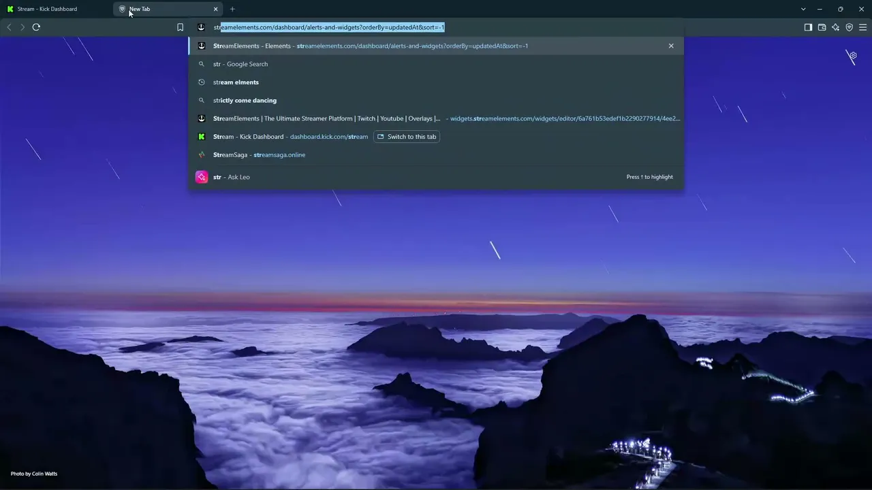
Task: Open the 'Photo by Colin Watts' credit link
Action: (34, 474)
